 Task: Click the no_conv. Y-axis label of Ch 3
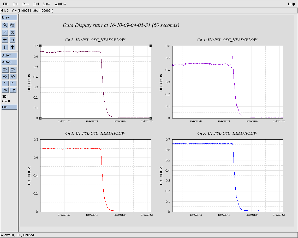(161, 176)
